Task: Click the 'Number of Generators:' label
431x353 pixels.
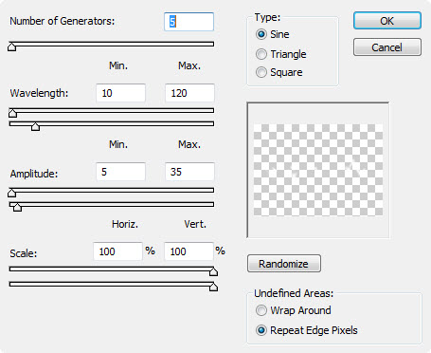Action: 63,21
